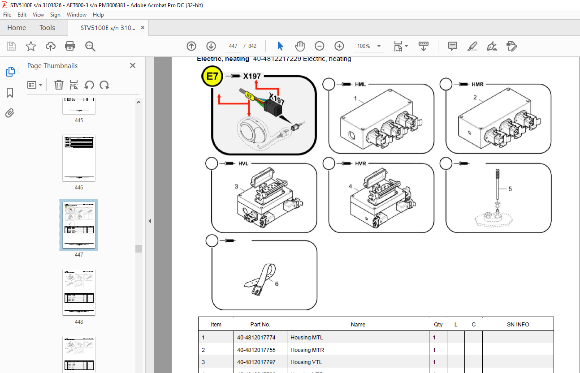Activate the hand pan tool
Image resolution: width=580 pixels, height=373 pixels.
[300, 46]
